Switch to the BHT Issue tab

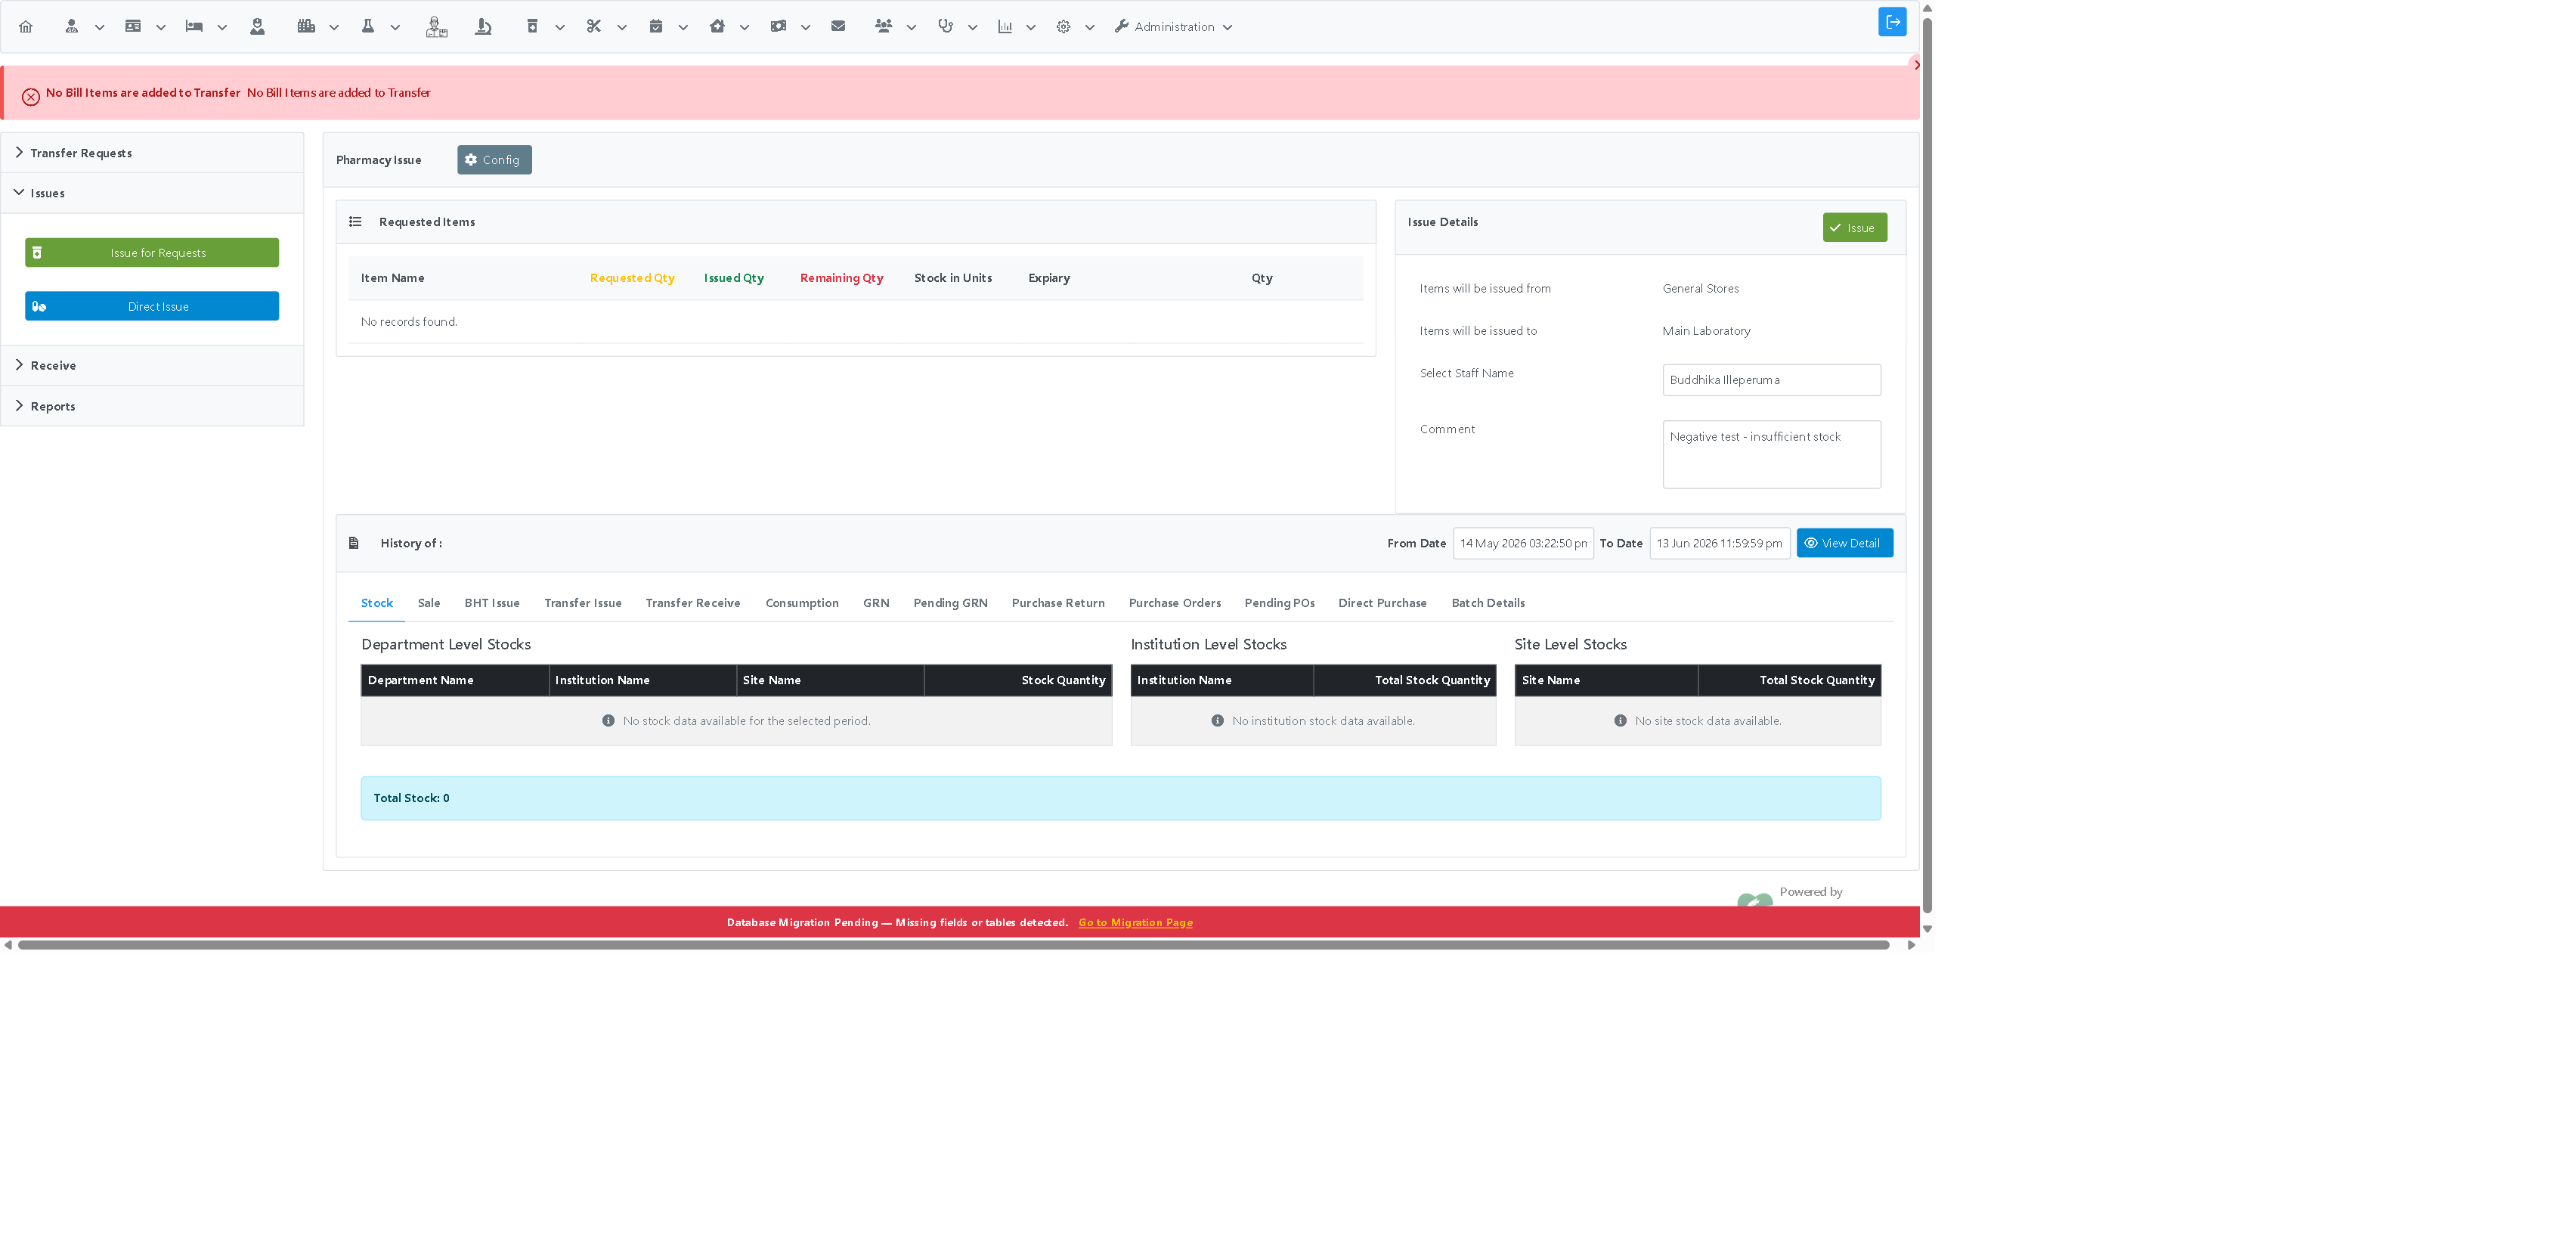[x=492, y=603]
